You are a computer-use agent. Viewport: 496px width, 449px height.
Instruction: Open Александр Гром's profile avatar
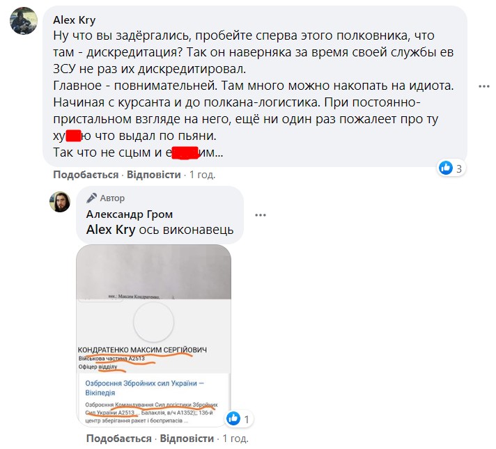(x=60, y=202)
